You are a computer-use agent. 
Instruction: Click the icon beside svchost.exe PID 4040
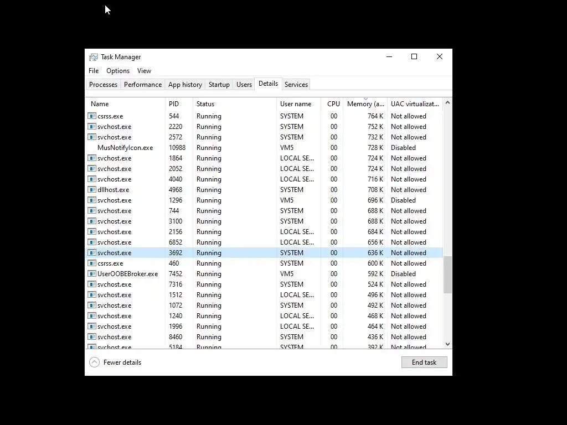[x=92, y=179]
